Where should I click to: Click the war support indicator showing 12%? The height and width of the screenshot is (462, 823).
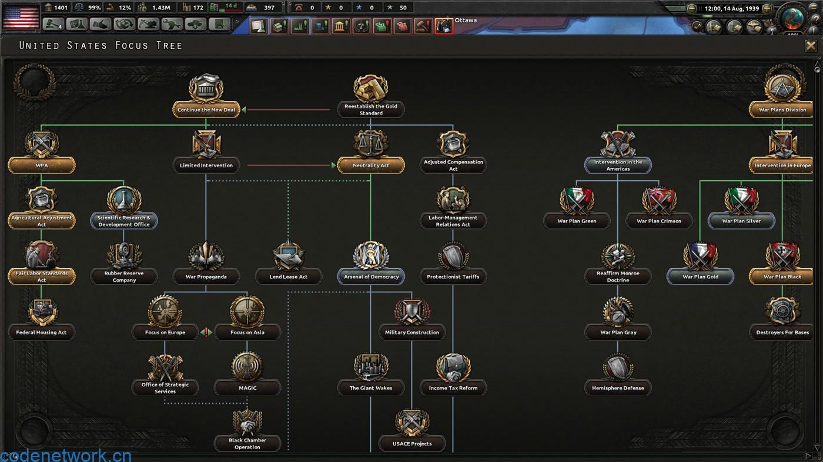(x=119, y=8)
